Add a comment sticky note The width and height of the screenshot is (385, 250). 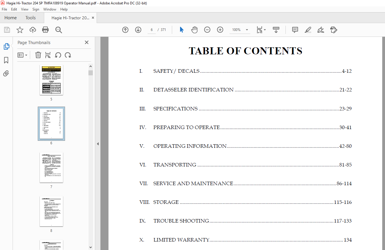(295, 30)
